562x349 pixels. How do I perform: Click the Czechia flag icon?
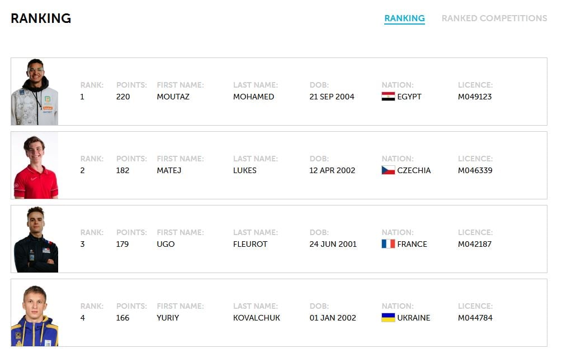click(x=388, y=170)
